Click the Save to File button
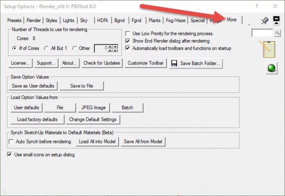 coord(82,86)
